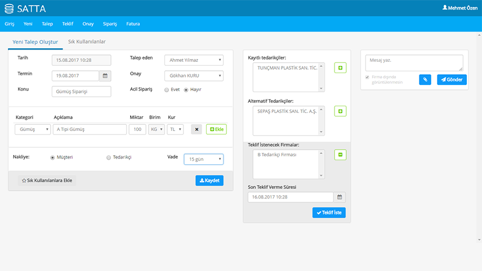This screenshot has height=271, width=482.
Task: Select Evet for Acil Sipariş
Action: [167, 90]
